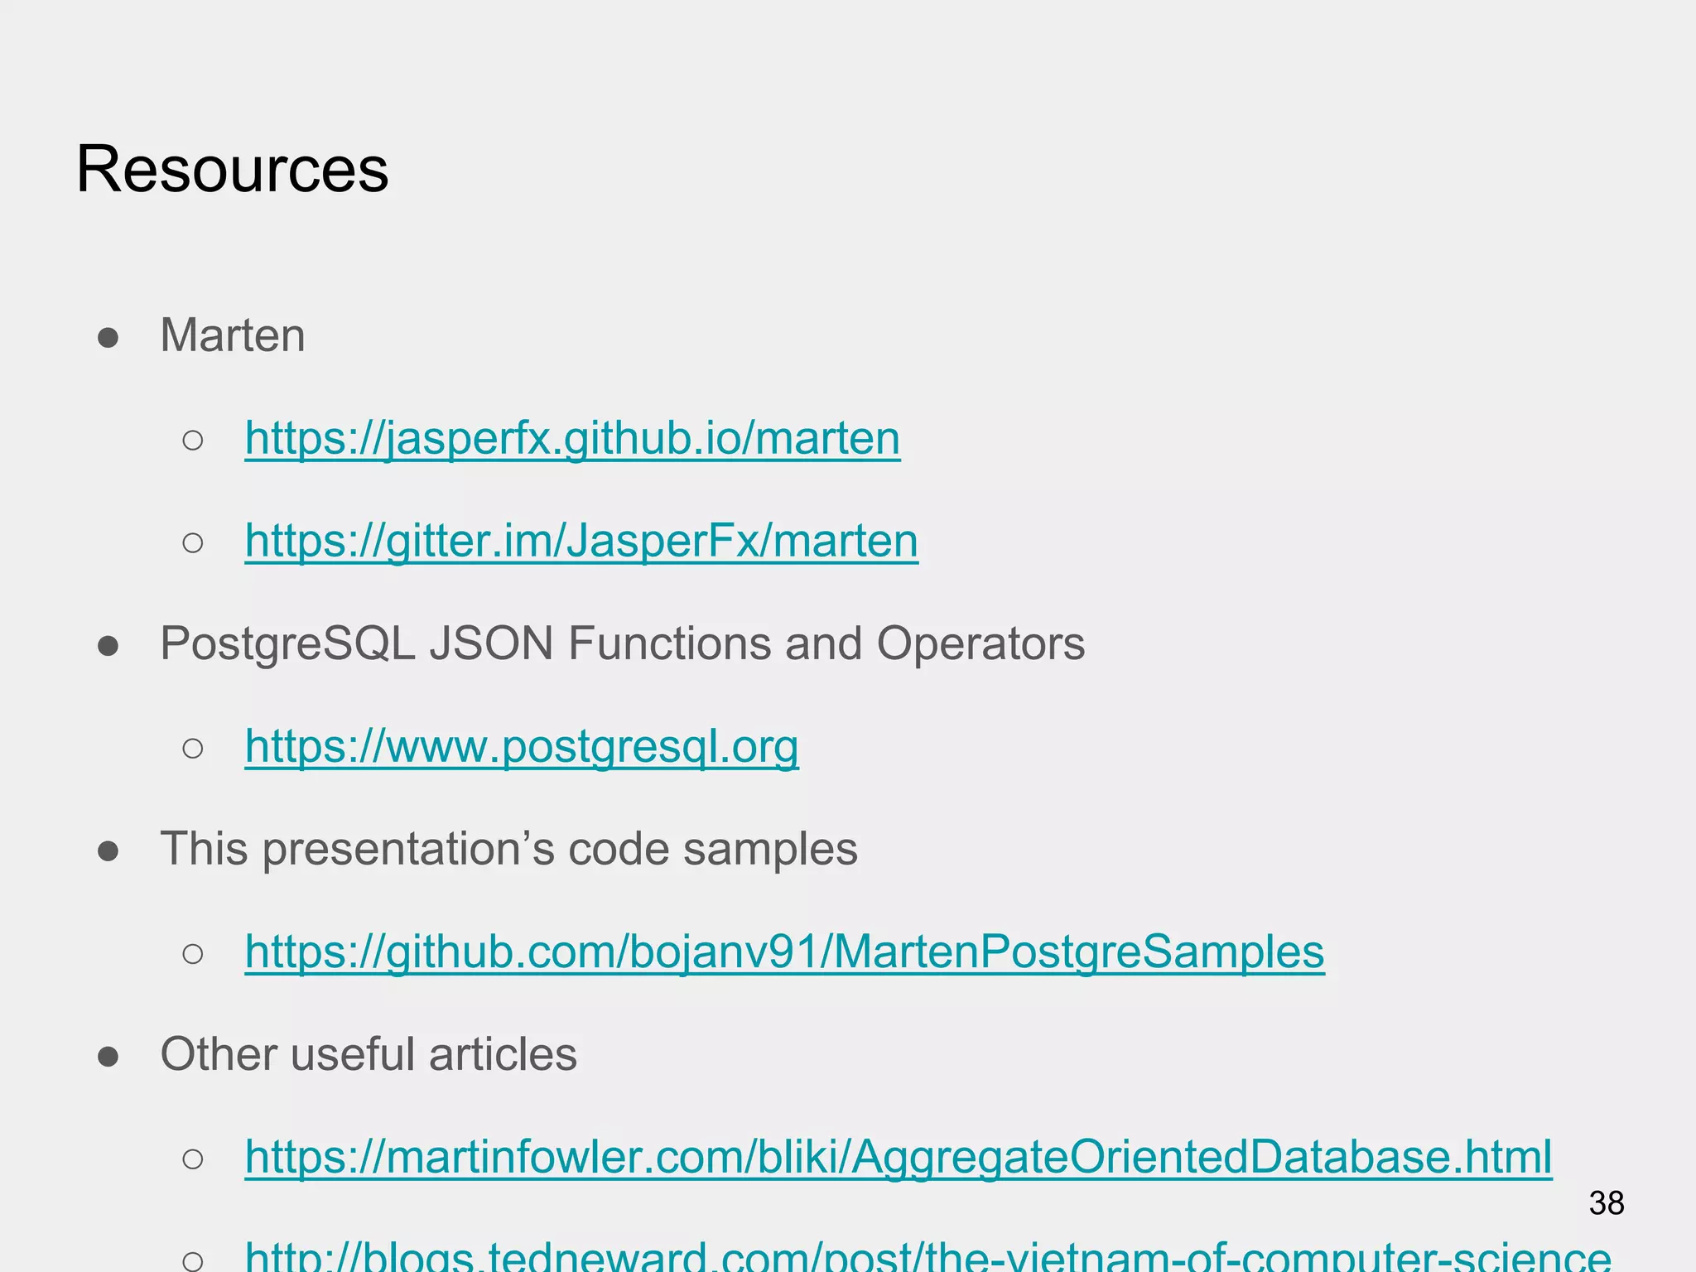This screenshot has height=1272, width=1696.
Task: Click the 'Resources' slide title
Action: coord(233,169)
